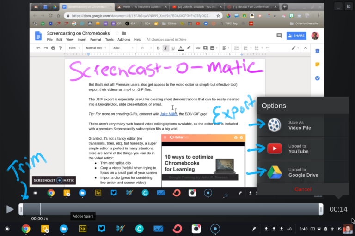The height and width of the screenshot is (236, 355).
Task: Add a comment from the Docs toolbar
Action: pos(205,48)
